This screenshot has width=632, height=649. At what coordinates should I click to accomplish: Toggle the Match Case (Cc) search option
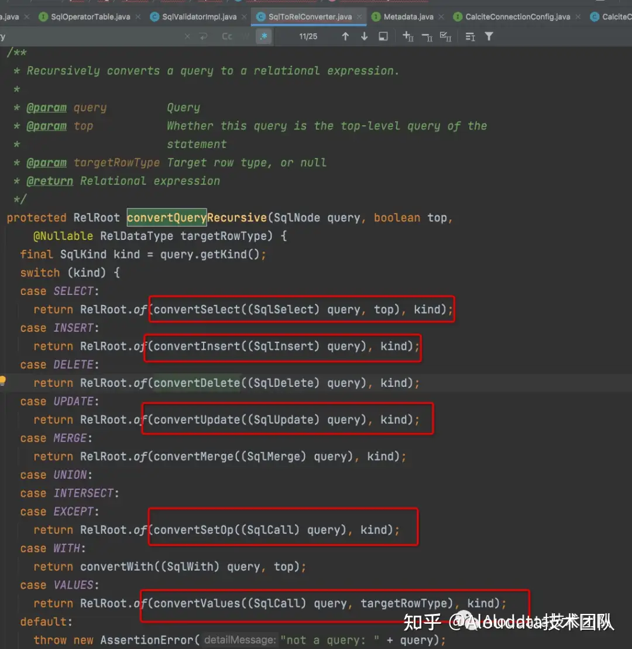227,36
